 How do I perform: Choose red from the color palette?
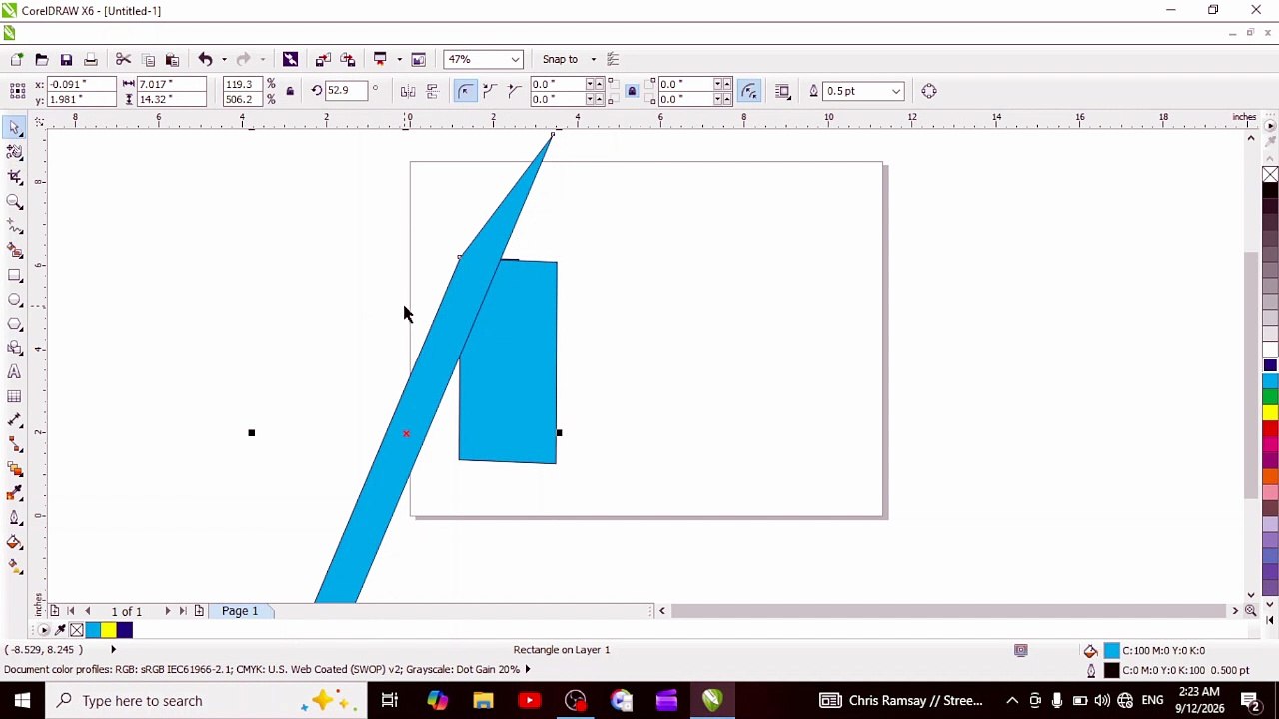coord(1270,430)
